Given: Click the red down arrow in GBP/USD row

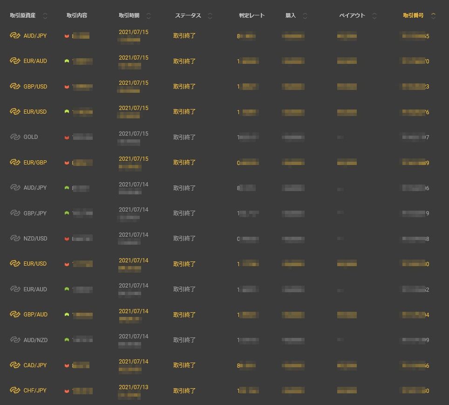Looking at the screenshot, I should pos(67,87).
